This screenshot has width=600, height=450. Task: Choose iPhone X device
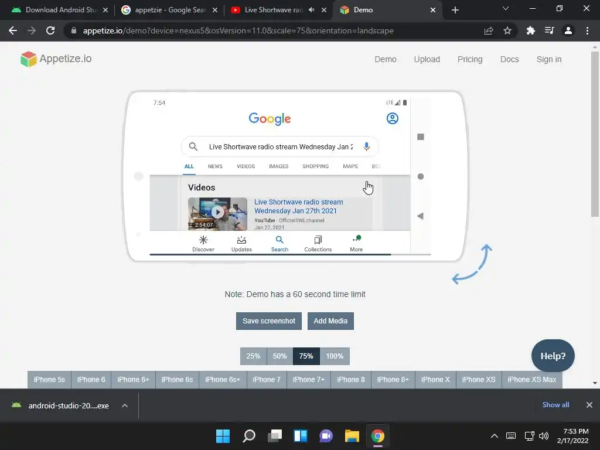click(435, 380)
